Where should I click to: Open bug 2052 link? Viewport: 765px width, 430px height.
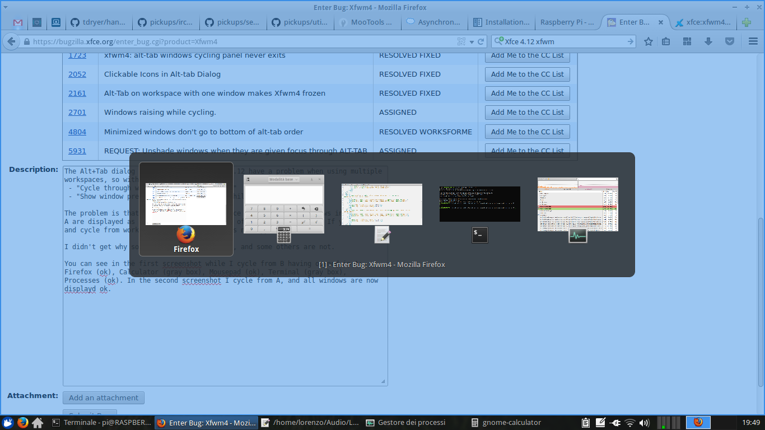(x=77, y=74)
